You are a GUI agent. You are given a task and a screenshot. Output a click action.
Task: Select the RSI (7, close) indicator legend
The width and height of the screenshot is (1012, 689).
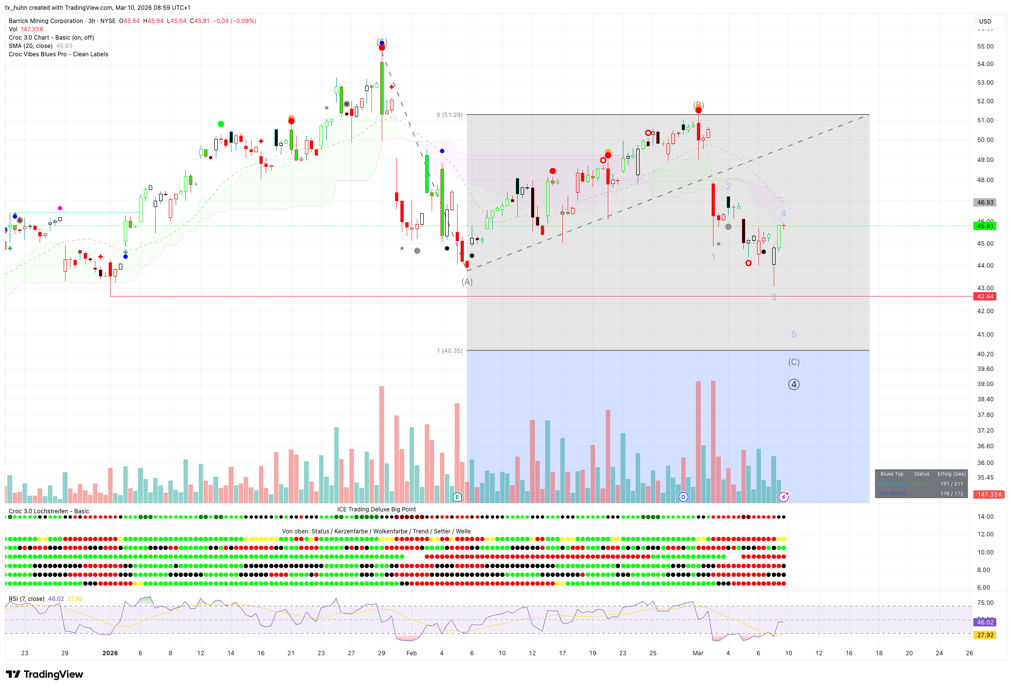(27, 599)
